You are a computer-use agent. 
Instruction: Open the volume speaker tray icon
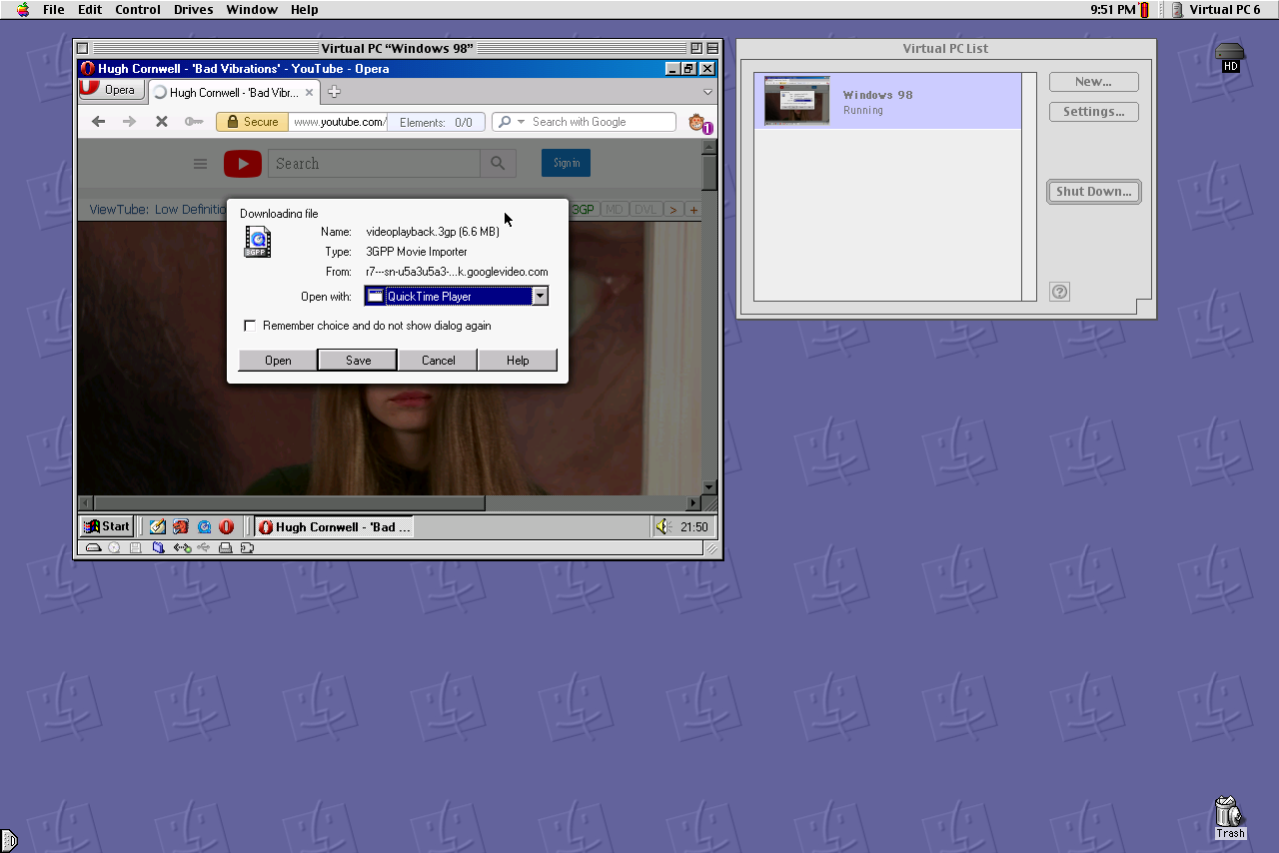coord(661,526)
